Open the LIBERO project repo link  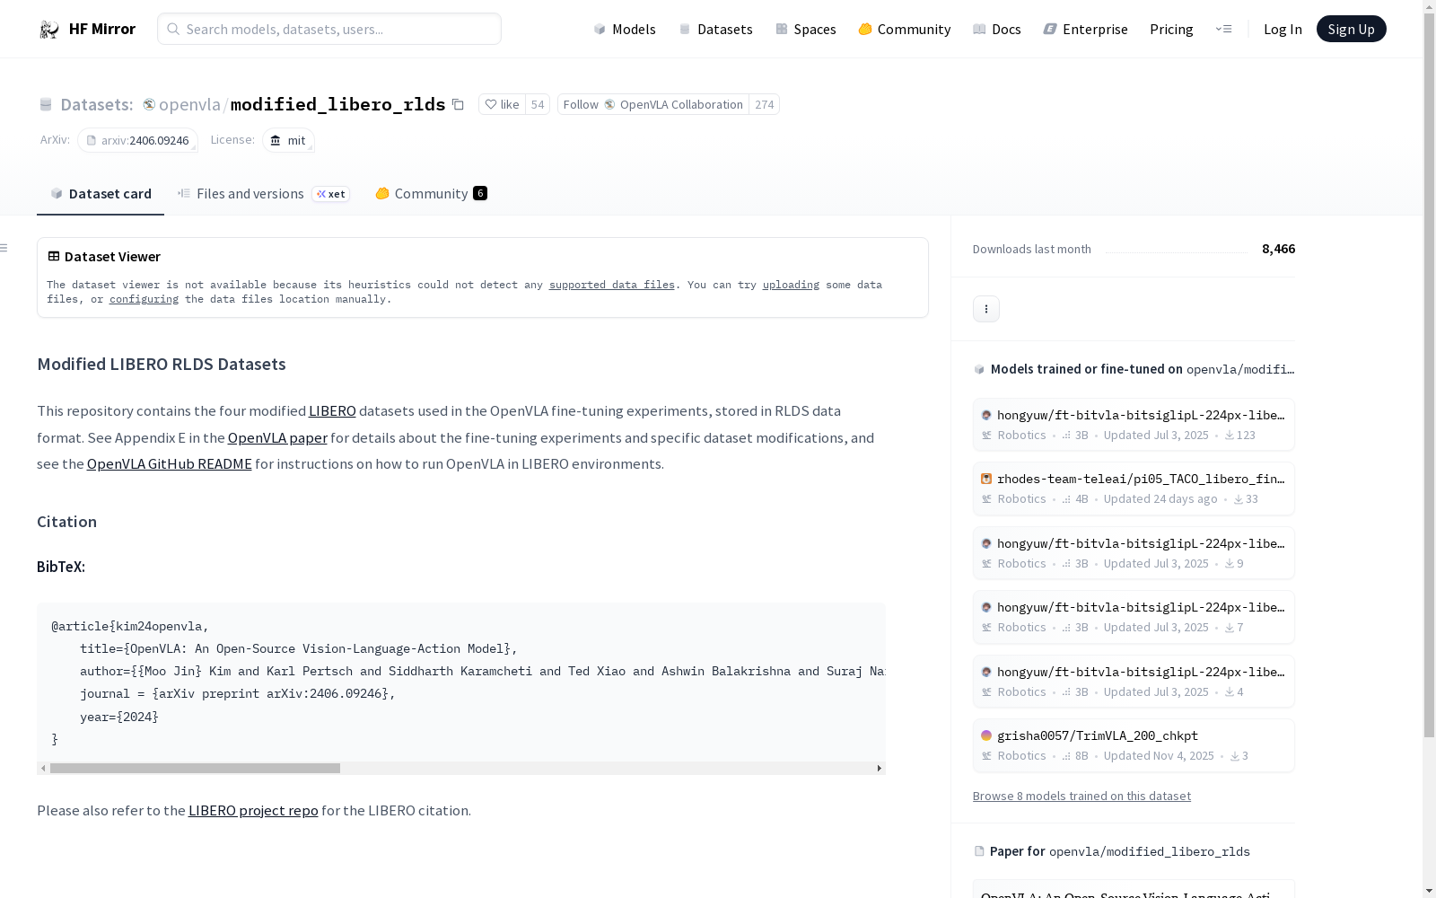click(x=253, y=810)
